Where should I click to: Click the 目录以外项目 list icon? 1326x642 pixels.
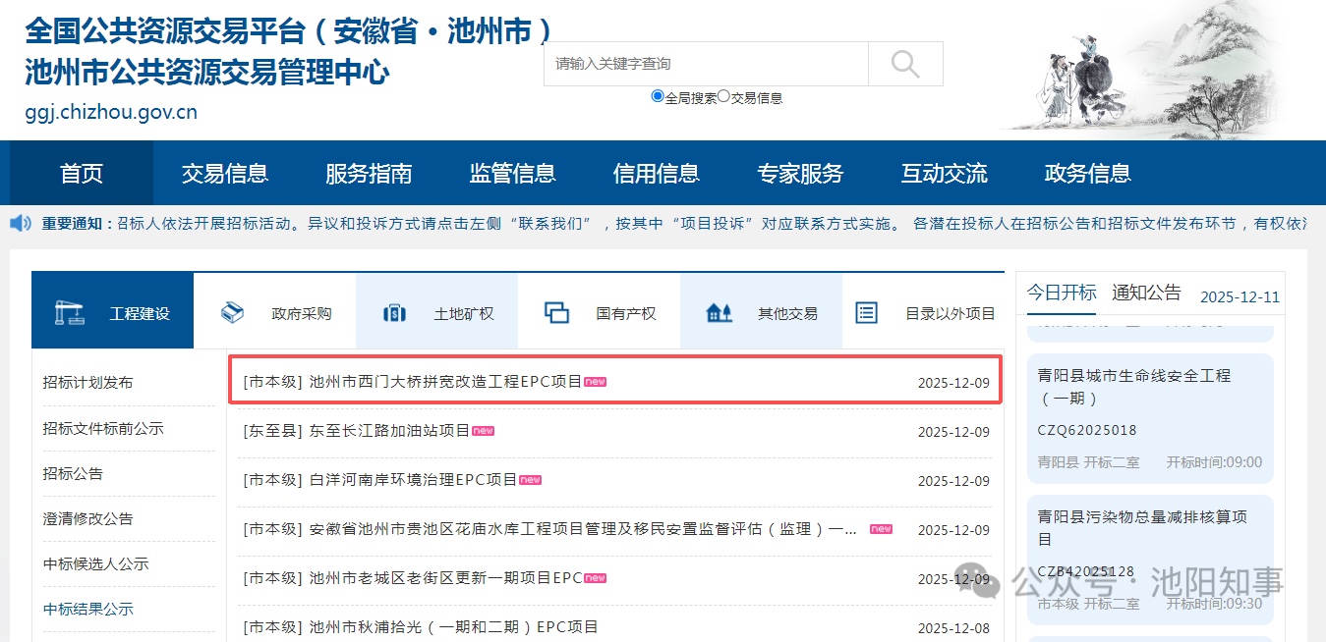(x=866, y=313)
